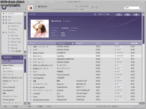Click scroll-up arrow of the main library pane
The height and width of the screenshot is (109, 146).
click(144, 13)
